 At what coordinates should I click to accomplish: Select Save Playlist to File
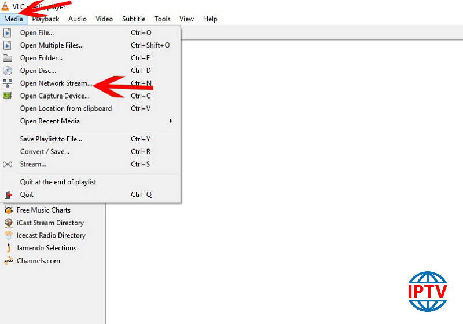(x=51, y=139)
